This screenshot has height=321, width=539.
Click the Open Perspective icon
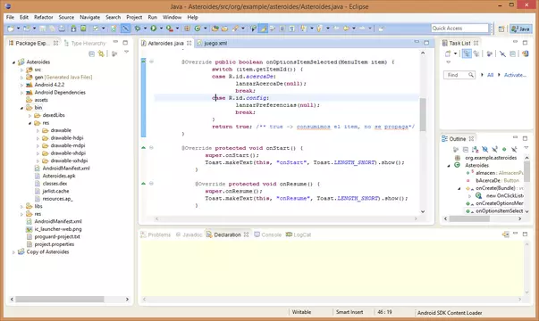[501, 29]
